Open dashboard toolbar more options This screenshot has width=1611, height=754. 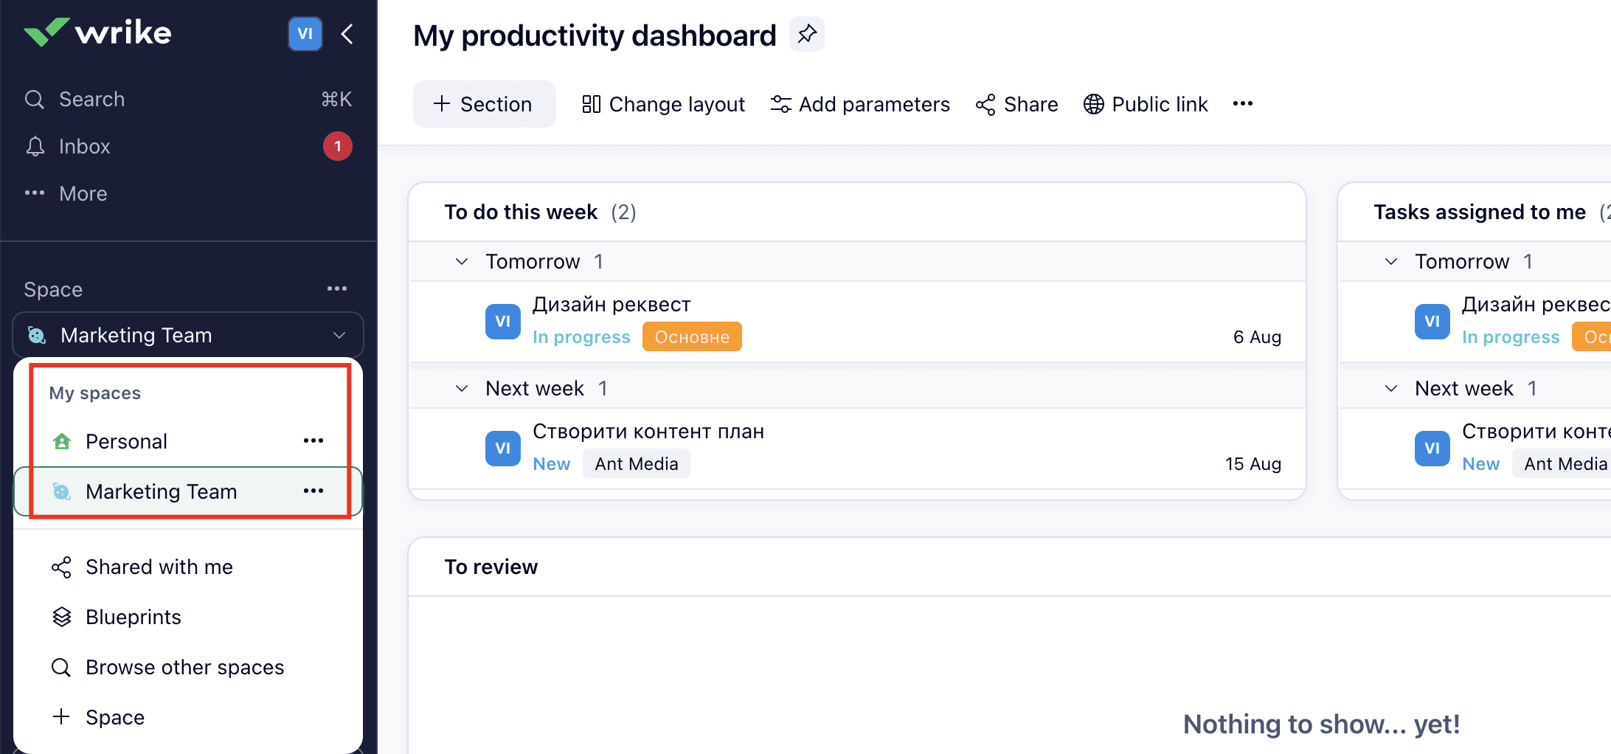coord(1243,104)
